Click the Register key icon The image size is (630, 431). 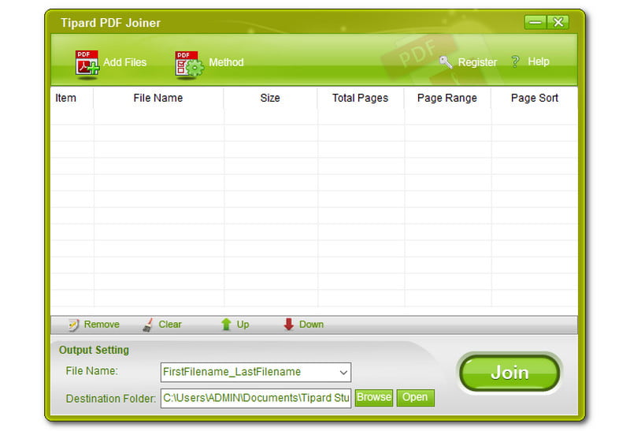click(446, 62)
